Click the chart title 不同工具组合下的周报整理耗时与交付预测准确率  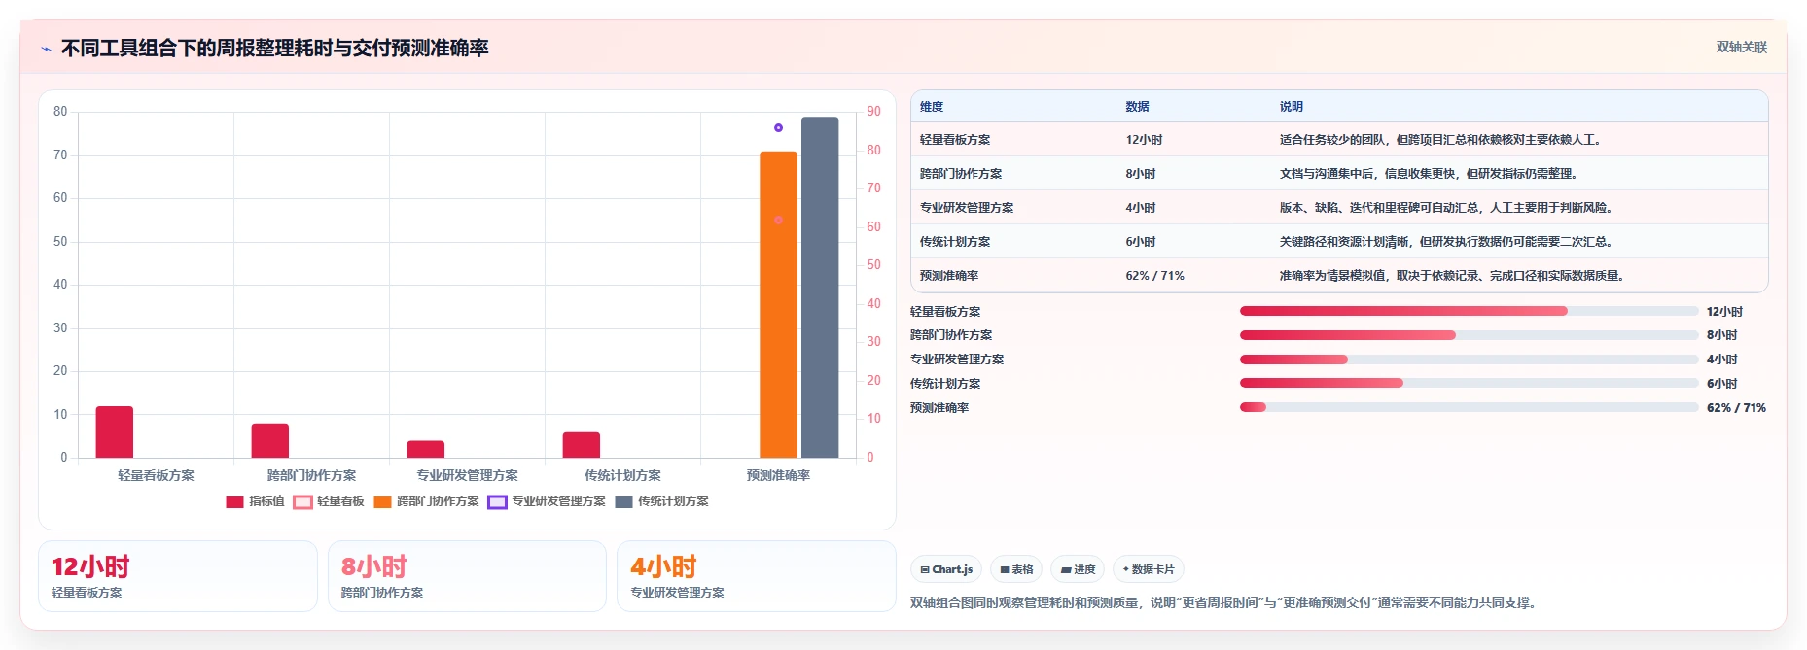(x=275, y=48)
